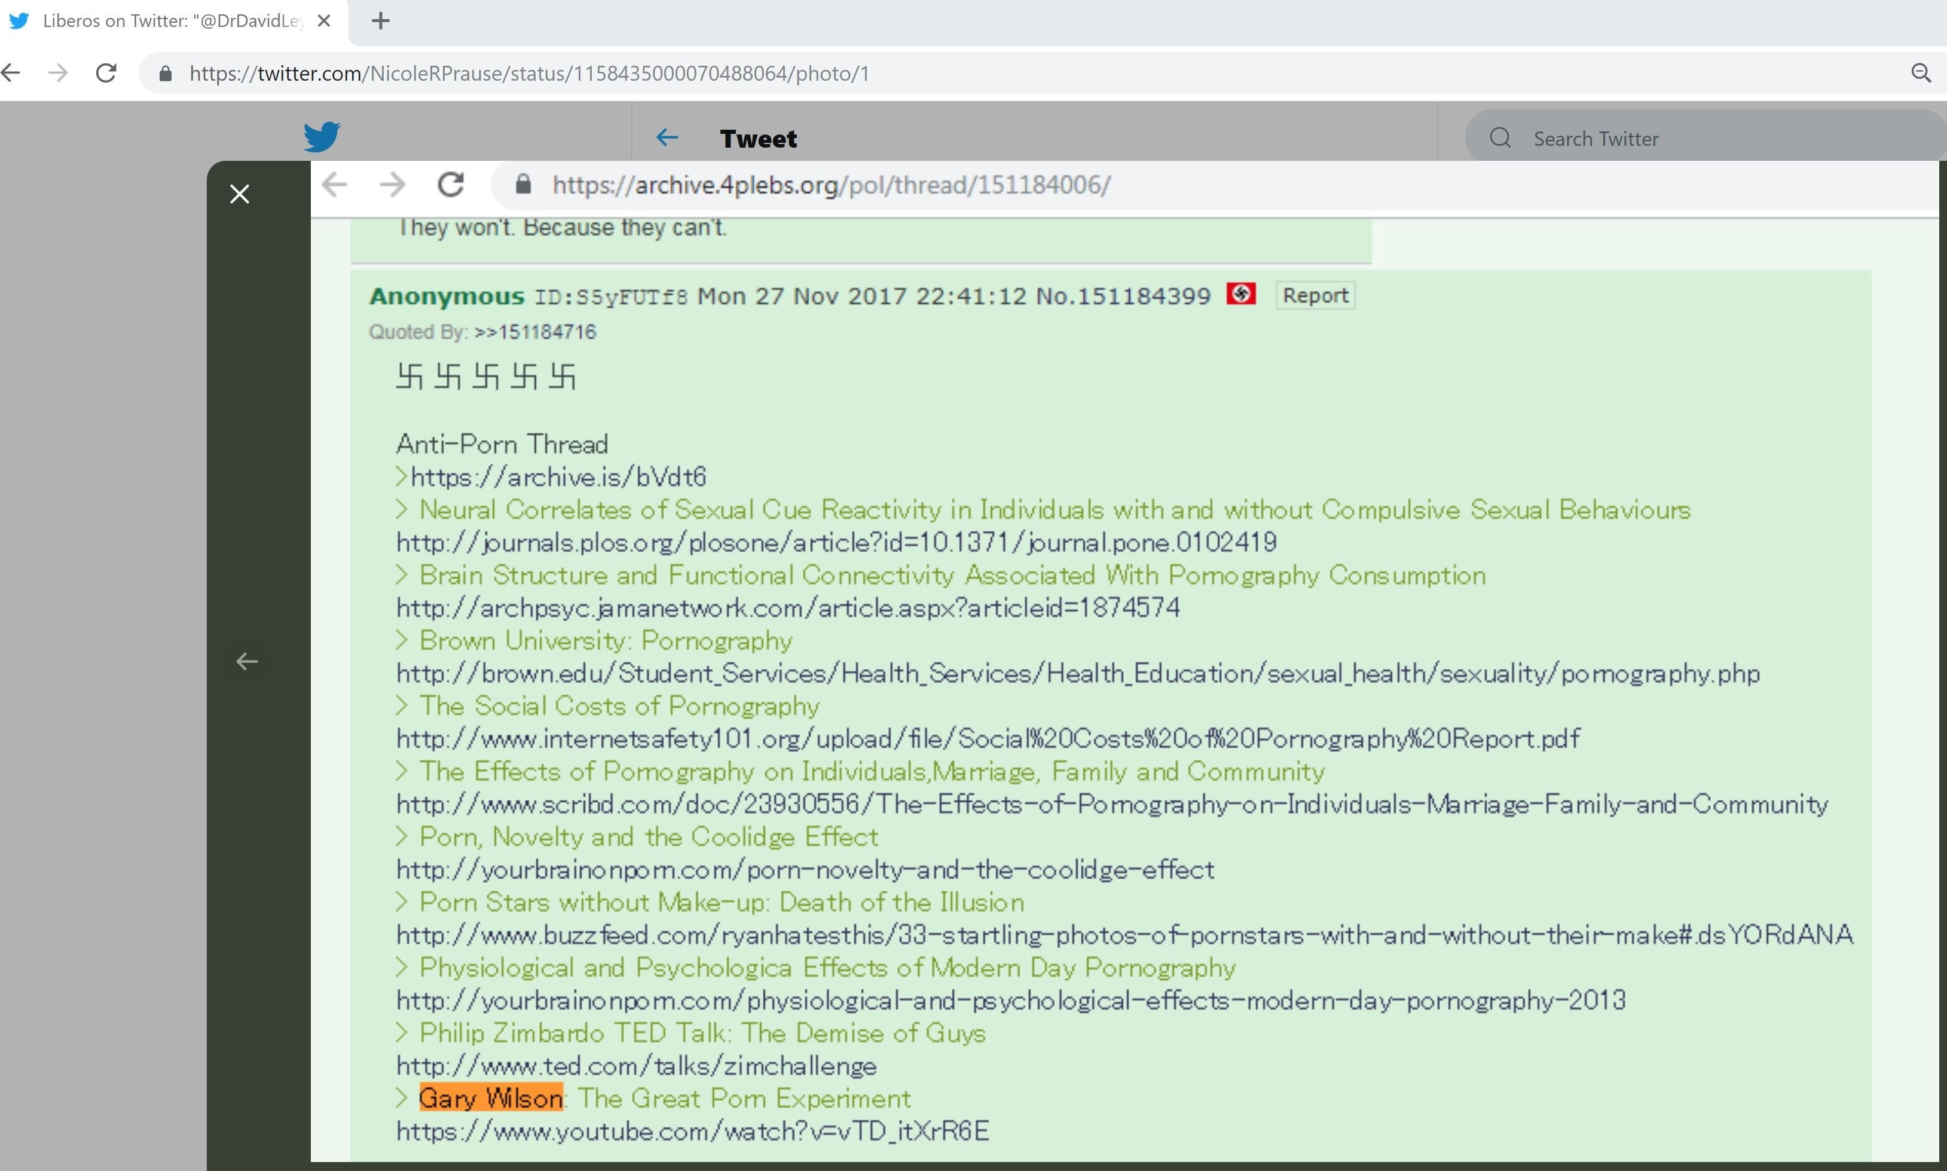Image resolution: width=1947 pixels, height=1171 pixels.
Task: Select the Liberos on Twitter tab
Action: coord(158,22)
